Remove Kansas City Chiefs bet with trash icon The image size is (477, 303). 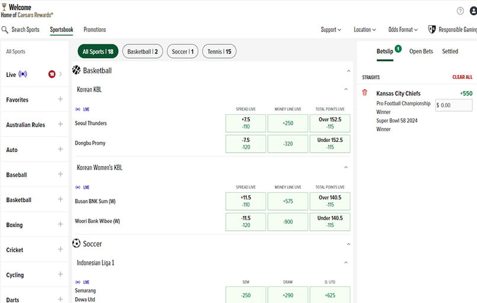(x=364, y=92)
